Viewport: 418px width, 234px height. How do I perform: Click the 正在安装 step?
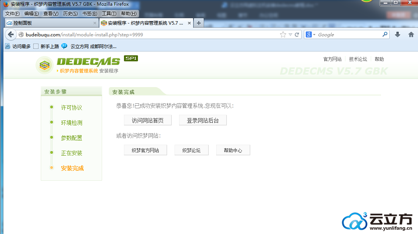[71, 153]
